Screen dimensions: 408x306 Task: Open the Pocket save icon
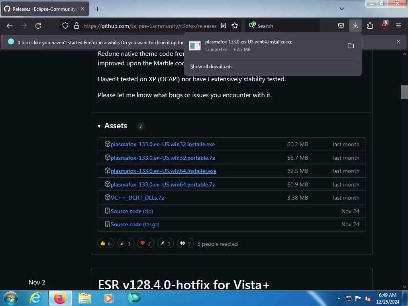pyautogui.click(x=341, y=26)
